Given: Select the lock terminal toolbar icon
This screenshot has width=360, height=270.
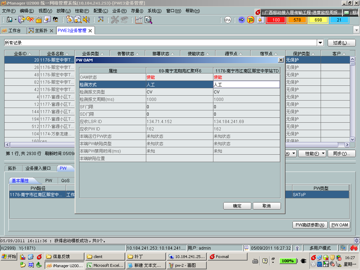Looking at the screenshot, I should pos(38,20).
